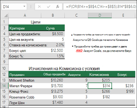Image resolution: width=137 pixels, height=108 pixels.
Task: Select row 14 header
Action: tap(4, 86)
